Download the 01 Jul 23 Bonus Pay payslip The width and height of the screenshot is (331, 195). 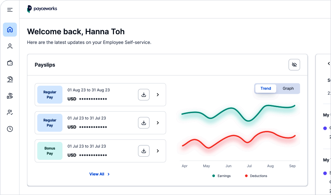pos(144,151)
